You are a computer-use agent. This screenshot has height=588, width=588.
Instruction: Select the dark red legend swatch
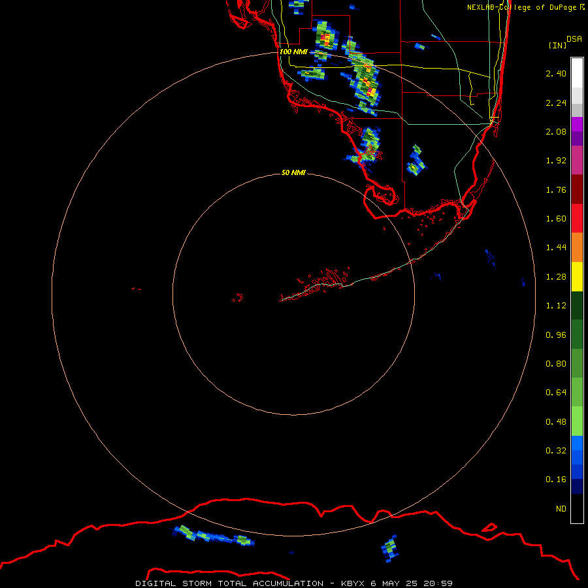(x=577, y=189)
